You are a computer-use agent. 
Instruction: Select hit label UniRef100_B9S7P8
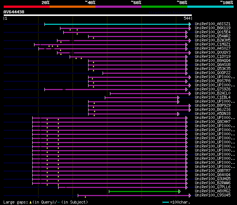213,81
